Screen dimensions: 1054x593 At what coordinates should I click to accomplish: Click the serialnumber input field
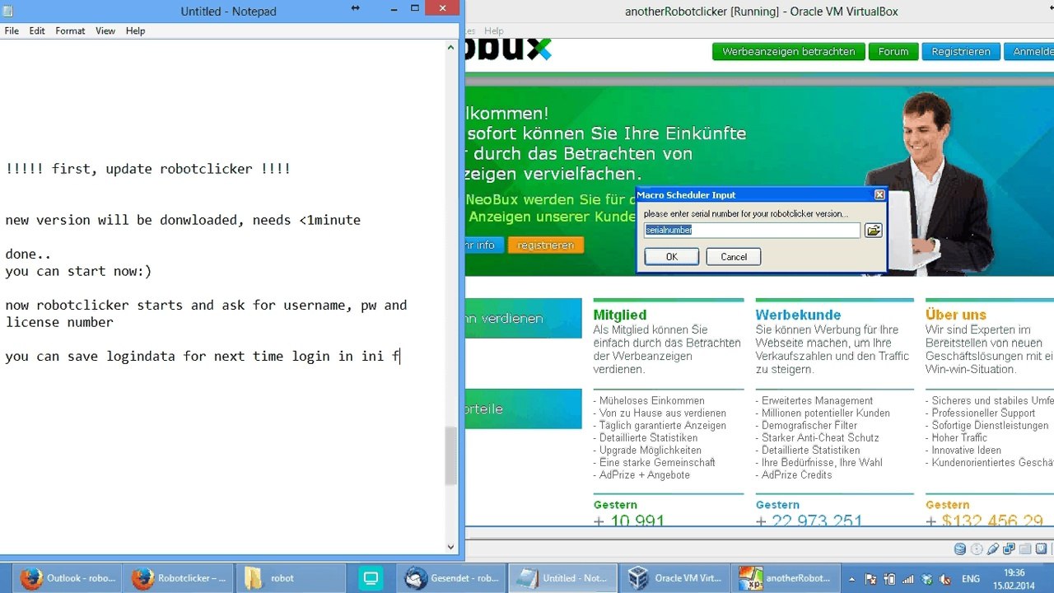(752, 231)
